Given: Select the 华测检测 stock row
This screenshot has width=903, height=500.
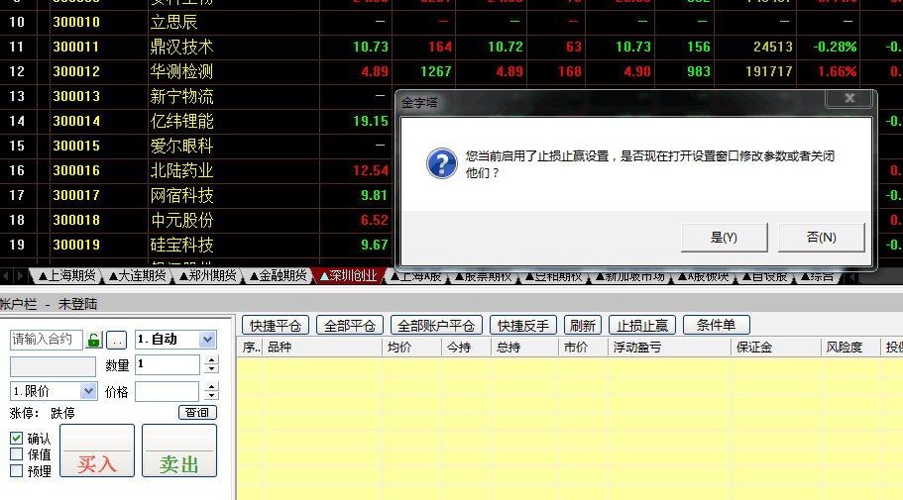Looking at the screenshot, I should pos(452,71).
